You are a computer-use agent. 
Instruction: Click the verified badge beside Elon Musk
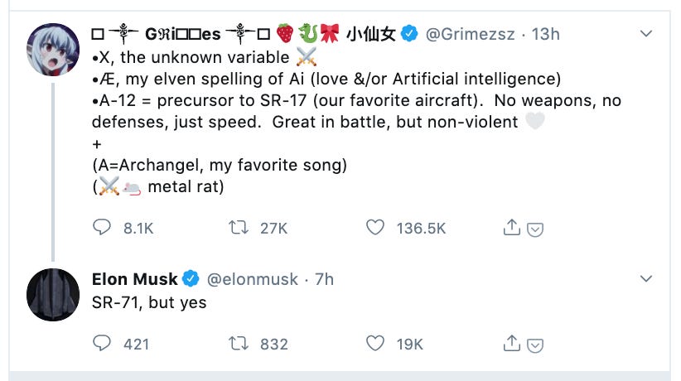191,279
